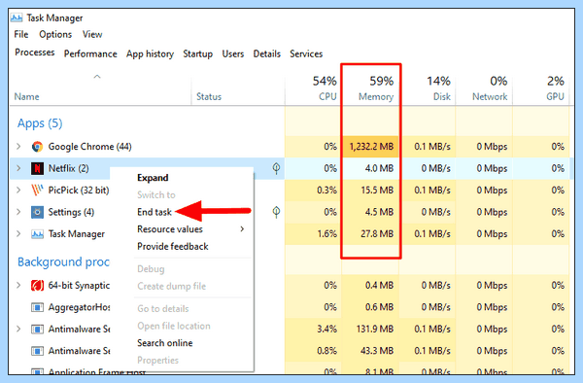Viewport: 583px width, 383px height.
Task: Choose End task in context menu
Action: click(154, 212)
